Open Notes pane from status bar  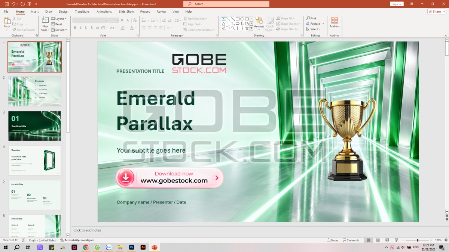pos(332,240)
